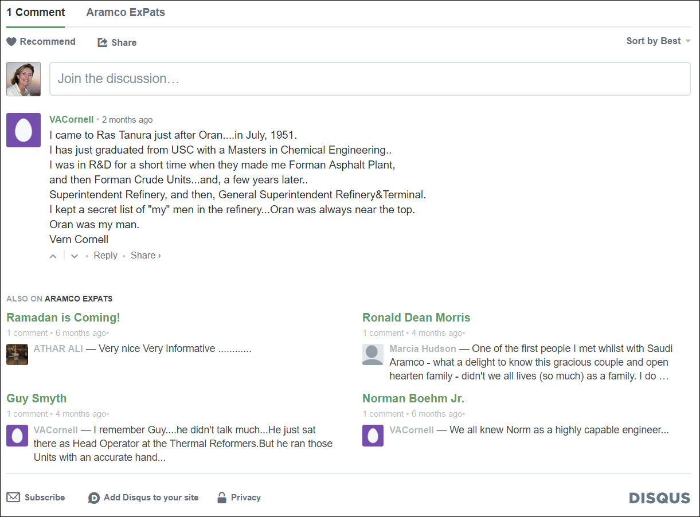Open the Sort by Best dropdown
Screen dimensions: 700x517
[x=658, y=41]
